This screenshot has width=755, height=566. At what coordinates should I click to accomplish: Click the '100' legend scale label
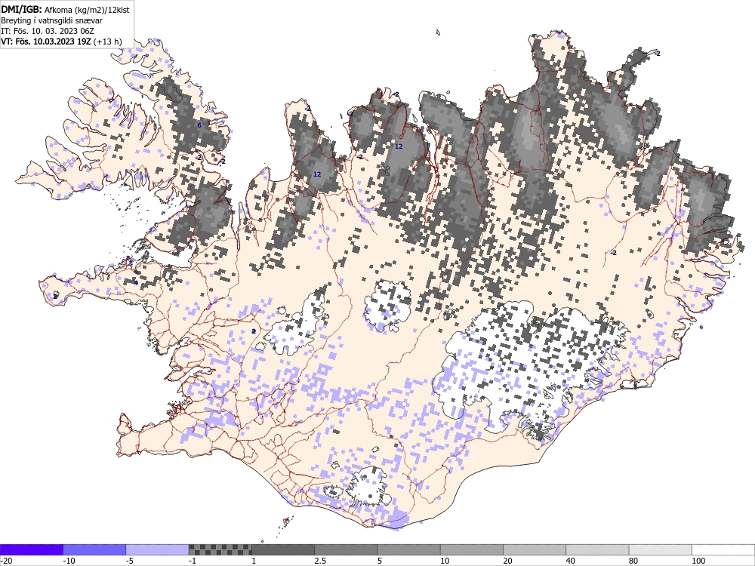(698, 561)
